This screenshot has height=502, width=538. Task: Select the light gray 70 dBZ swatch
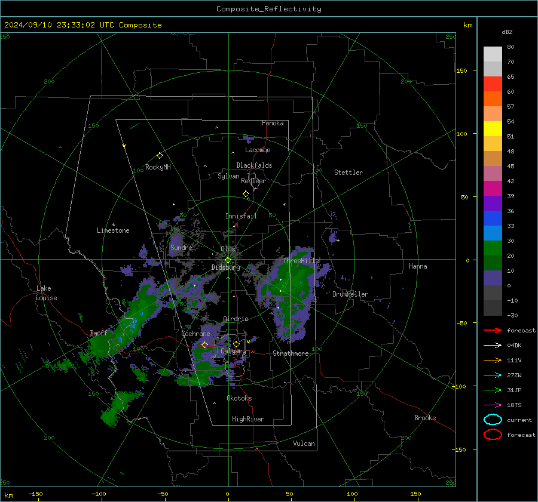coord(493,54)
